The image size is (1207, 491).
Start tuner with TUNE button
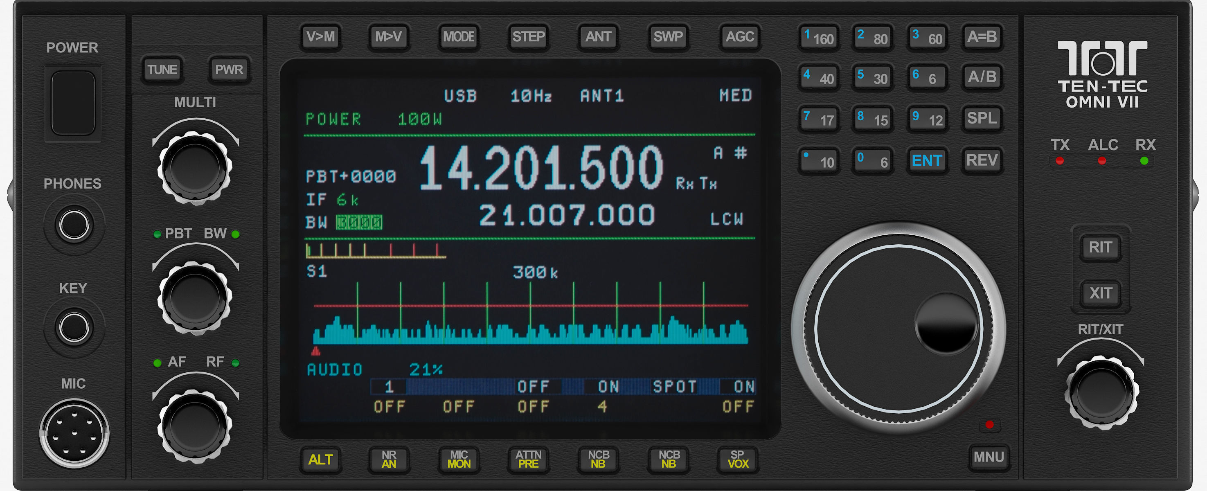tap(162, 70)
